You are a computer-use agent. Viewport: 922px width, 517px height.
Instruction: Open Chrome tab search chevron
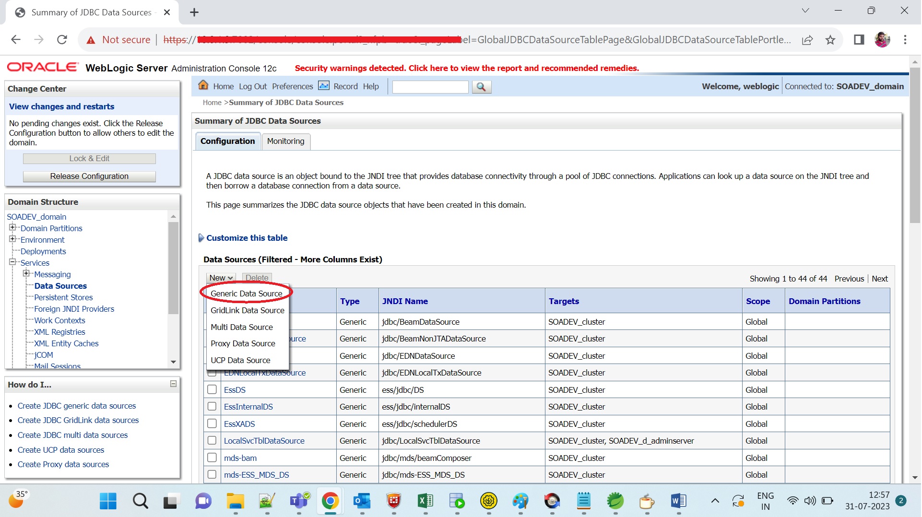coord(805,11)
